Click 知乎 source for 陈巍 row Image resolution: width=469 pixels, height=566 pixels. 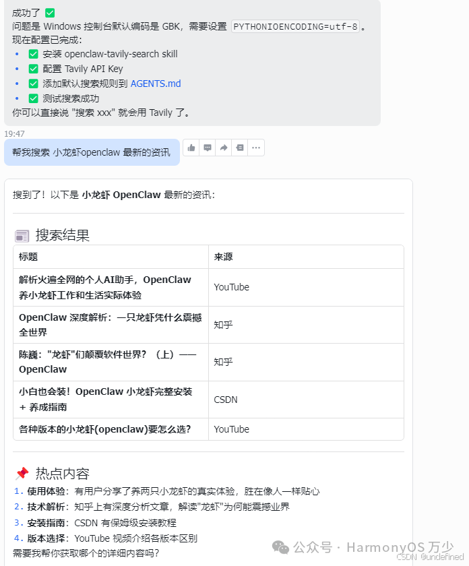(223, 362)
